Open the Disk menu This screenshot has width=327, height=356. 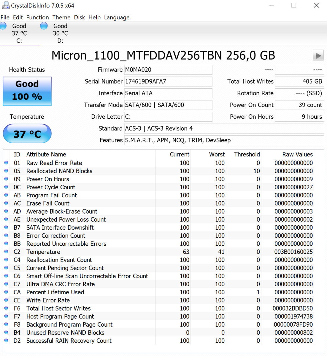tap(79, 18)
